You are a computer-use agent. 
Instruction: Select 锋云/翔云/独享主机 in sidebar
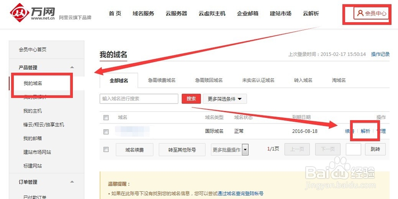44,125
